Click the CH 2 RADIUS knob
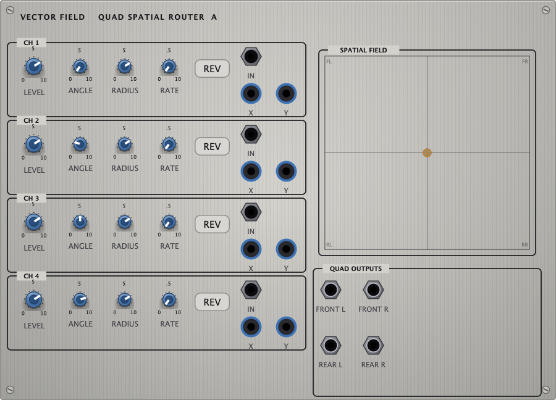 125,144
